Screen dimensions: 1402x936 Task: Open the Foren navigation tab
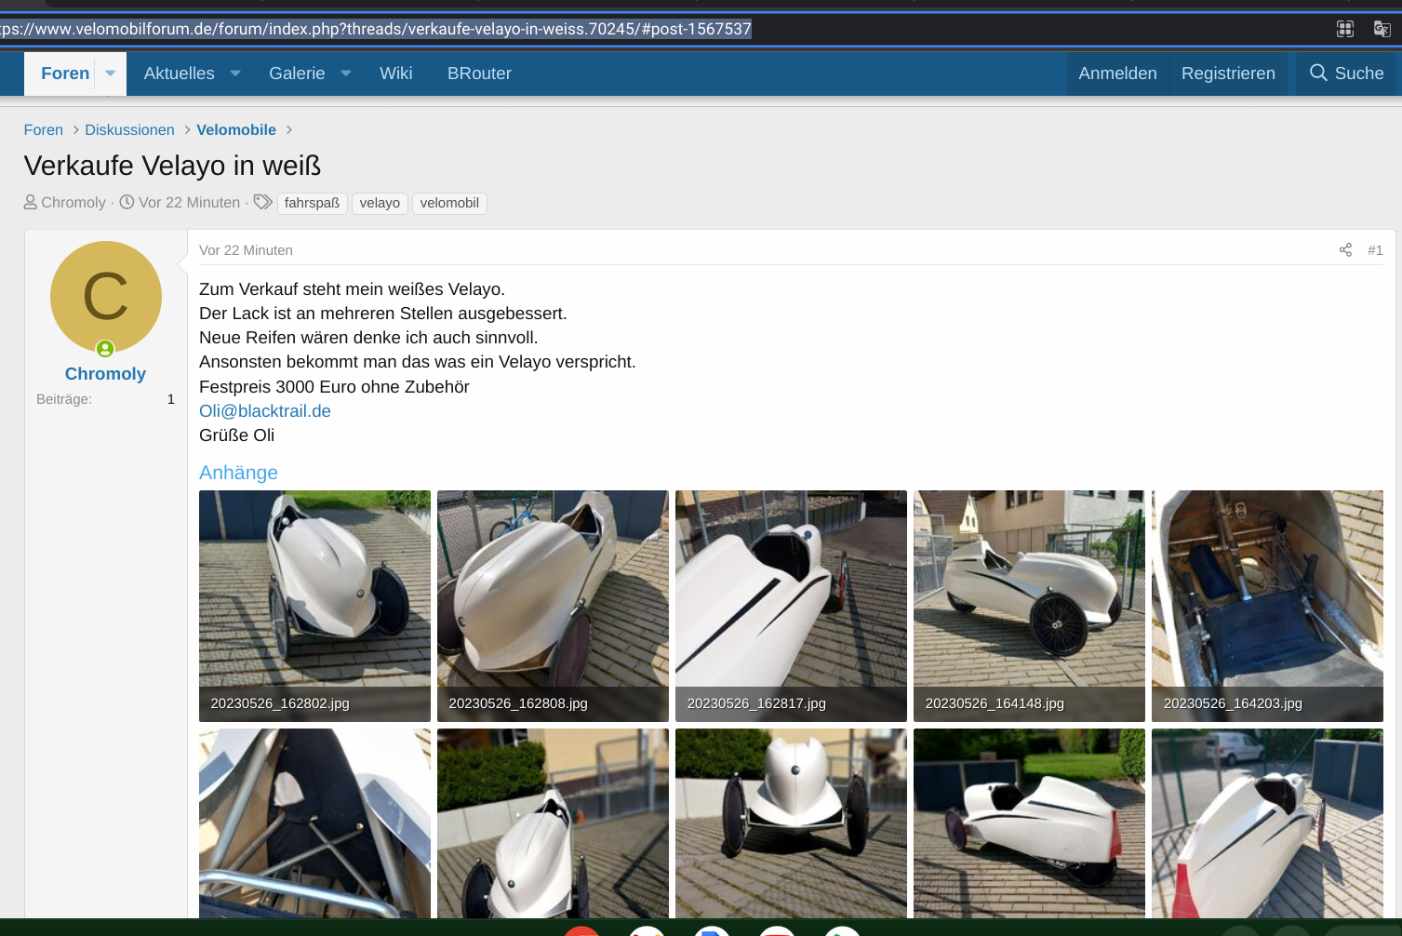(x=65, y=74)
